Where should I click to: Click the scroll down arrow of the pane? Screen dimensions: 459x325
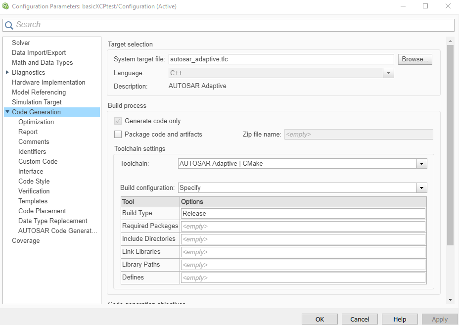(450, 300)
